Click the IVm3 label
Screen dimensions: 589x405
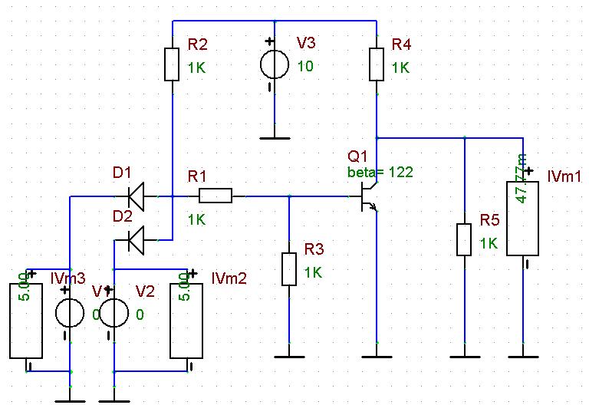tap(68, 278)
